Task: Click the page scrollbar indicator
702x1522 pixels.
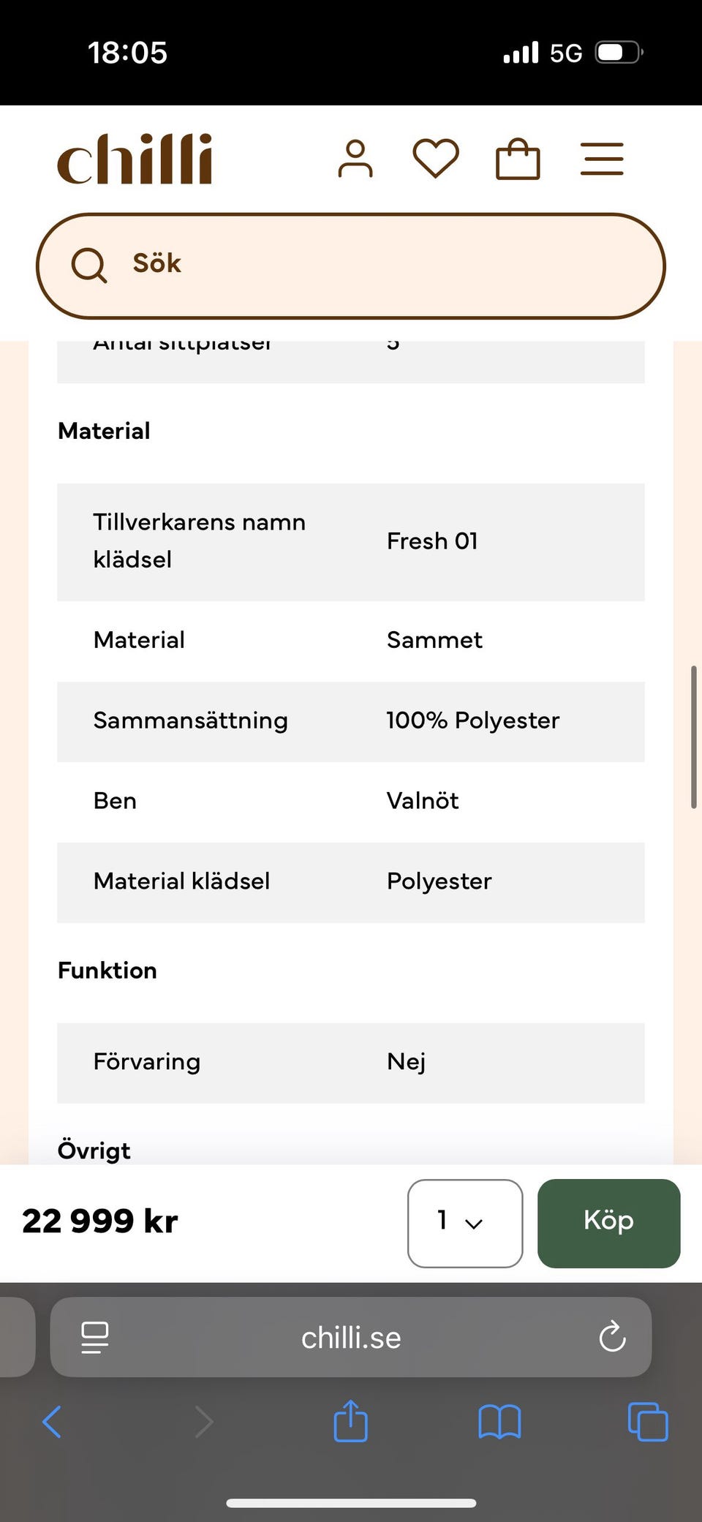Action: point(693,737)
